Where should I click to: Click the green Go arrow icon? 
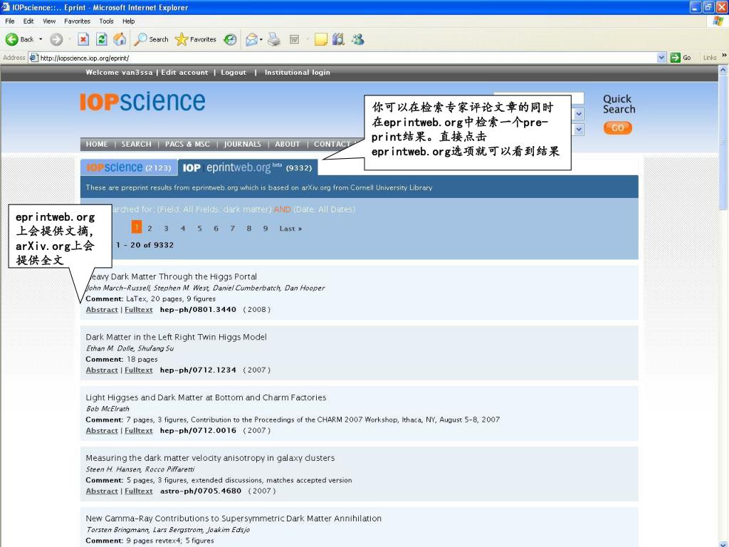tap(675, 58)
